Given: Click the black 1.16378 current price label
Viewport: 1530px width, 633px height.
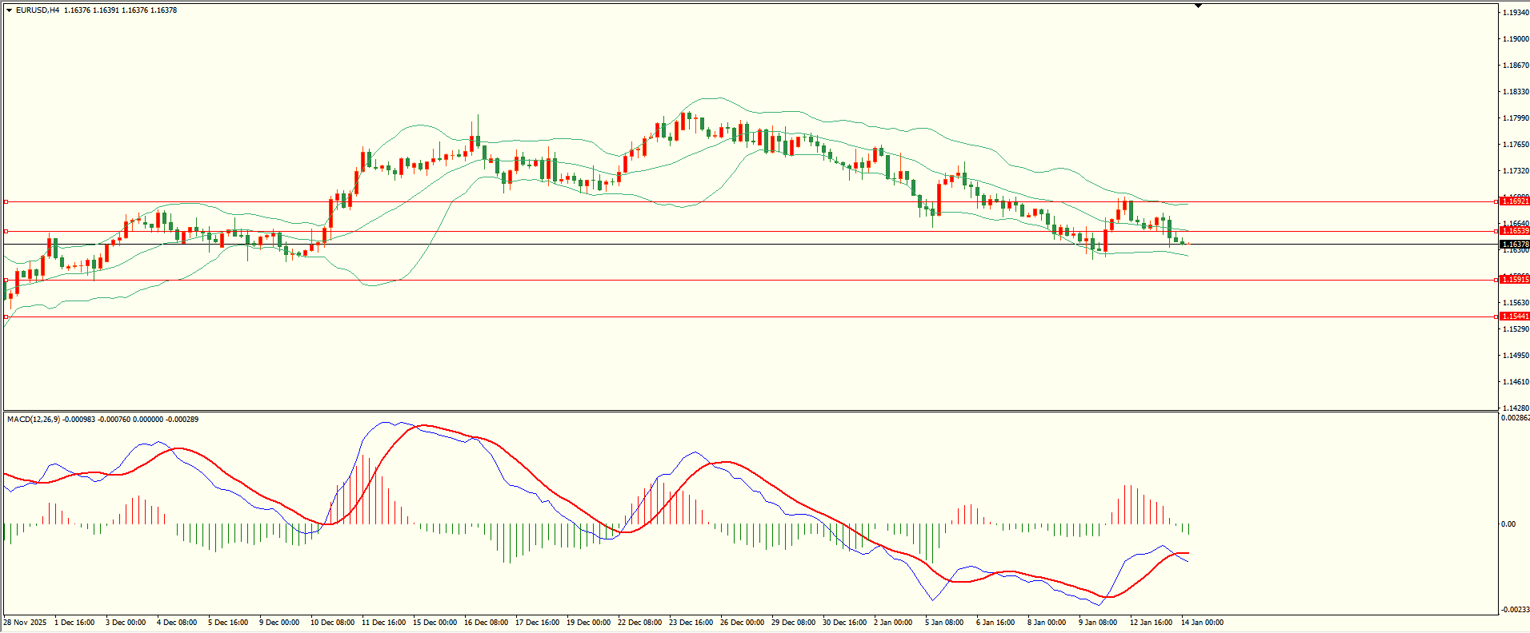Looking at the screenshot, I should coord(1514,245).
